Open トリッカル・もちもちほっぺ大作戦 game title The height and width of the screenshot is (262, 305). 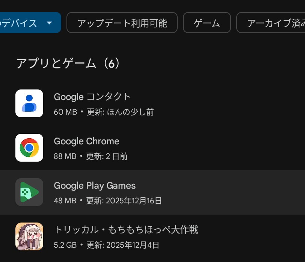click(x=126, y=230)
